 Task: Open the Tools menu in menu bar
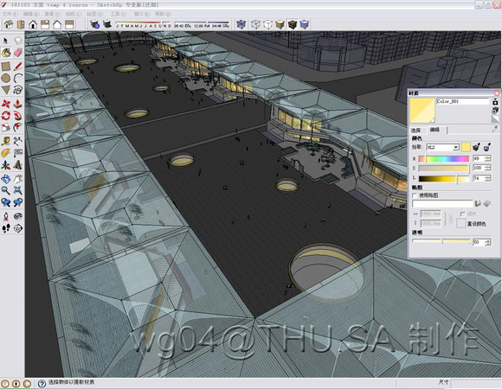[x=118, y=14]
